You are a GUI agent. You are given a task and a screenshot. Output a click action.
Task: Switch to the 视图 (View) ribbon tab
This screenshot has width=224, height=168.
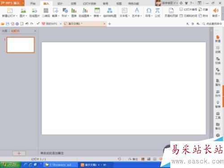pyautogui.click(x=119, y=4)
